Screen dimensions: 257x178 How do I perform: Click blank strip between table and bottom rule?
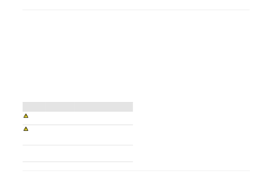point(78,166)
